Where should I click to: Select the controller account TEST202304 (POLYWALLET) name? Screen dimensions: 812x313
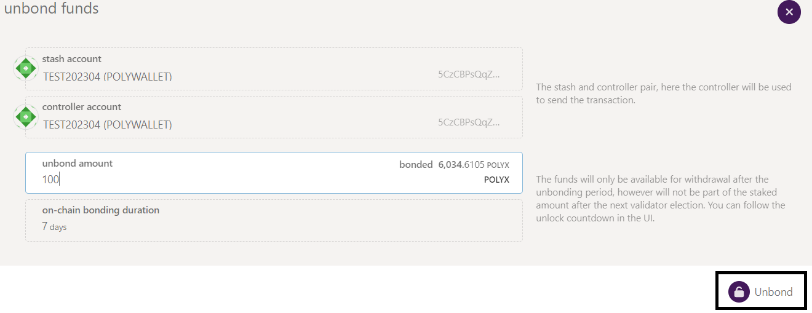click(108, 125)
